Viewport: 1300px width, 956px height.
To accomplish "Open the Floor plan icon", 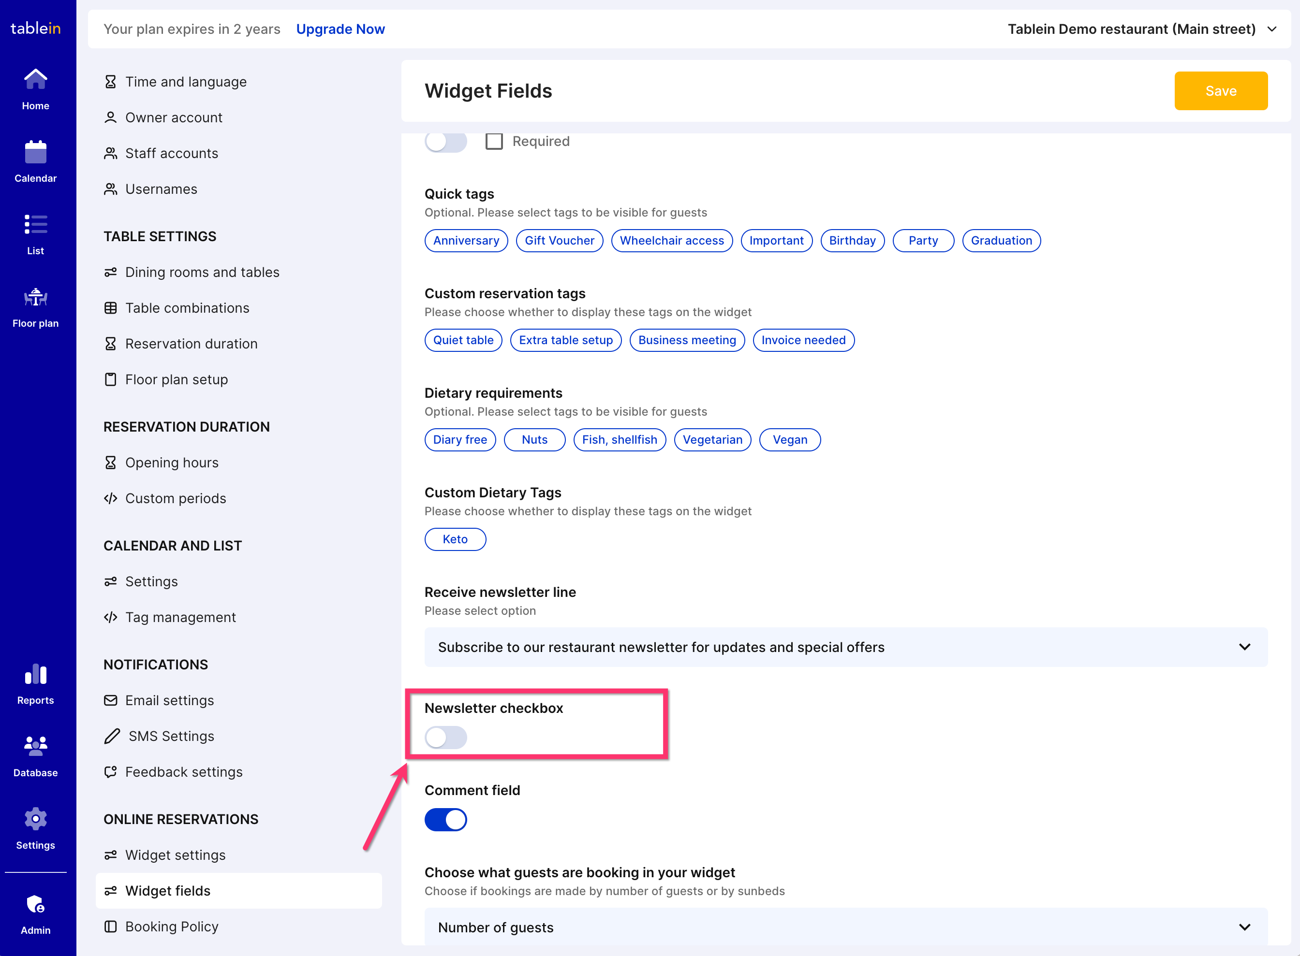I will click(x=35, y=297).
